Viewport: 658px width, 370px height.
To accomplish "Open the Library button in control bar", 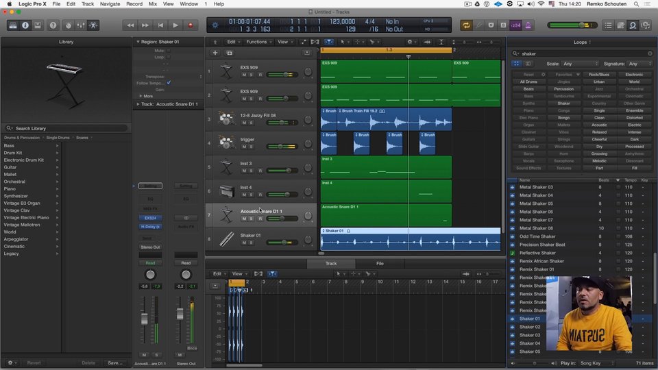I will pos(13,25).
